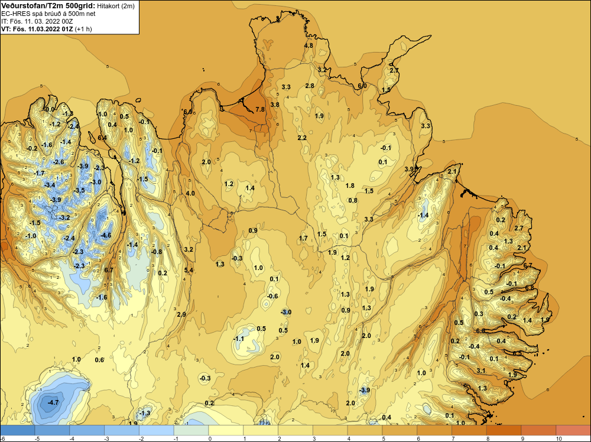
Task: Click the -4.7 value in the blue cold patch
Action: 53,402
